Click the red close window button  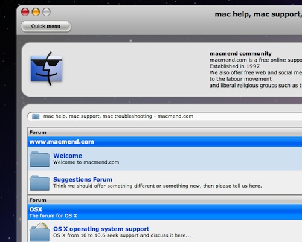(25, 12)
